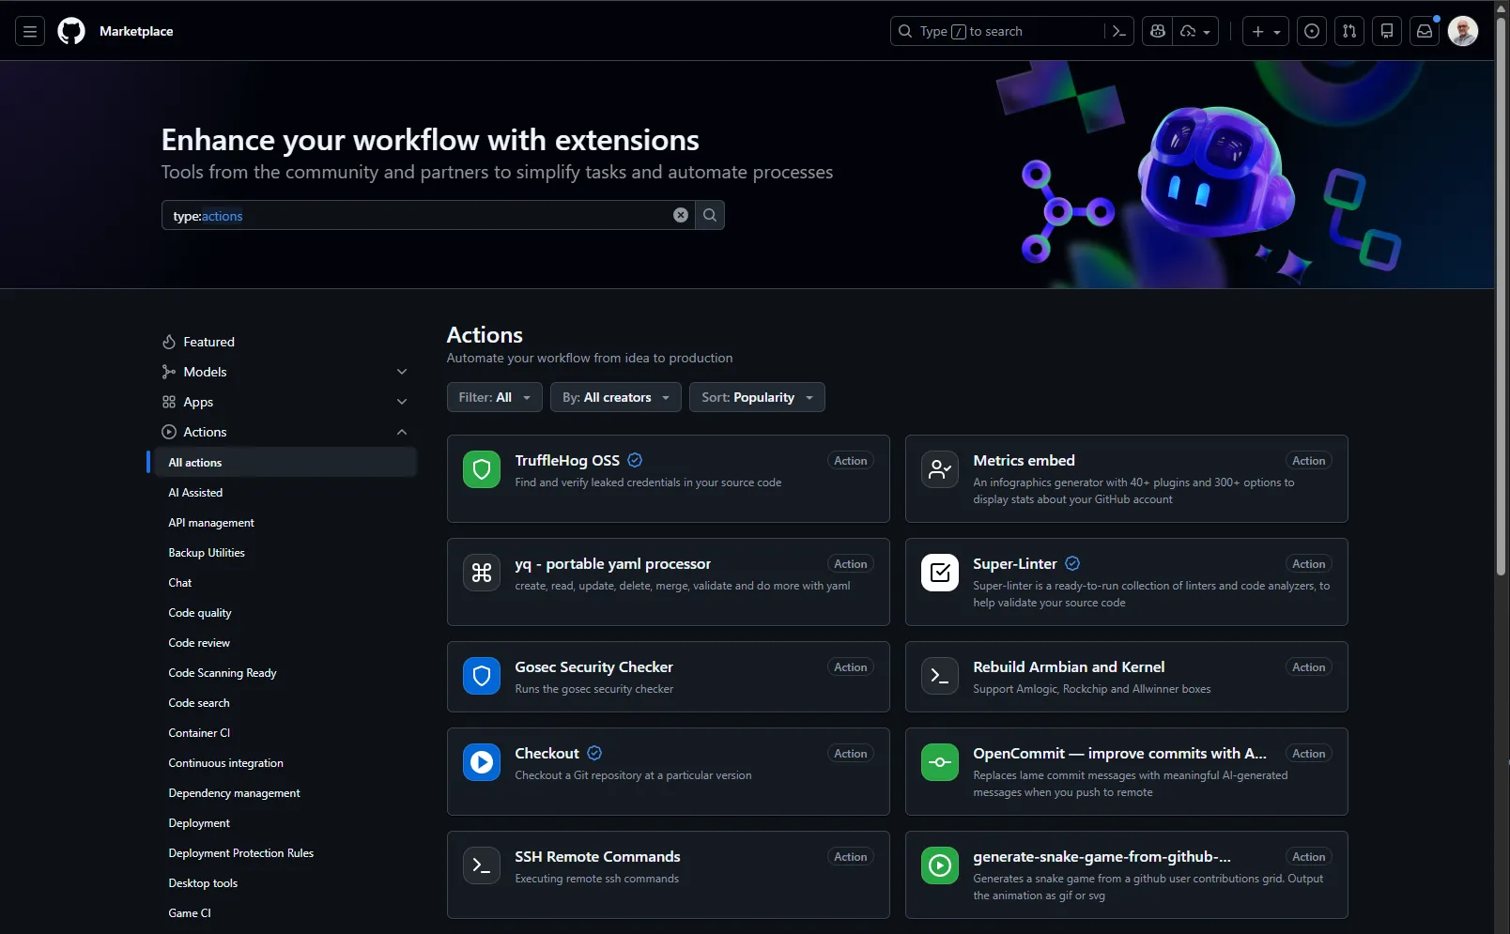The width and height of the screenshot is (1510, 934).
Task: Open the GitHub Copilot menu
Action: point(1156,31)
